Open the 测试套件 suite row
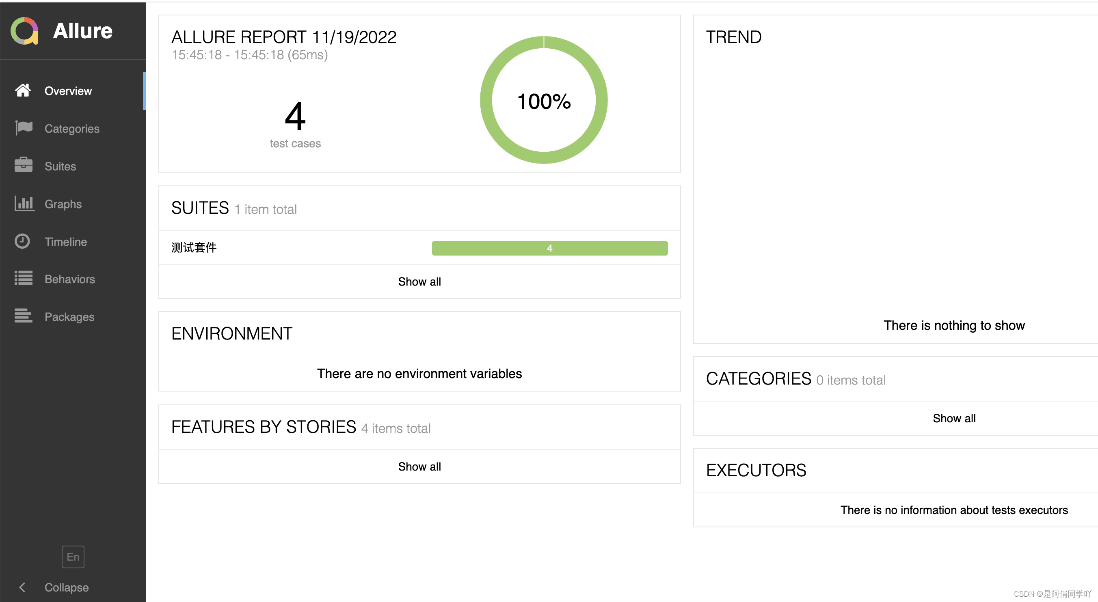 click(194, 247)
